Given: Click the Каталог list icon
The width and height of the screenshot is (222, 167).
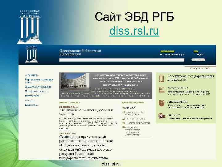Looking at the screenshot, I should [123, 108].
